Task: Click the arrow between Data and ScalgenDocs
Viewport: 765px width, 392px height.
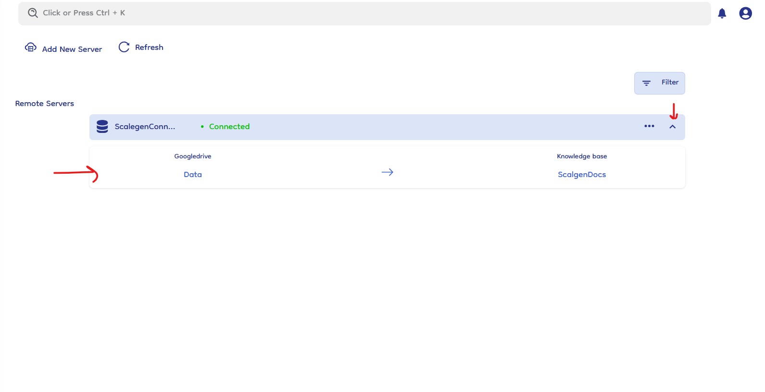Action: coord(387,172)
